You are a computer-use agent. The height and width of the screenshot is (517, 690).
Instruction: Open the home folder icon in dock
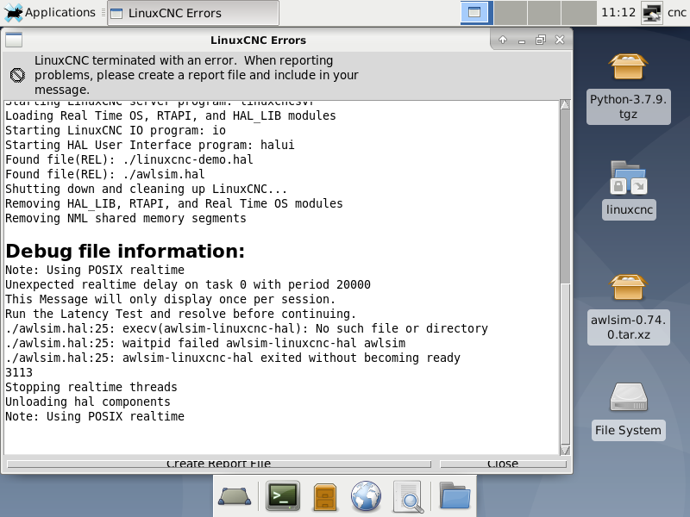click(455, 496)
